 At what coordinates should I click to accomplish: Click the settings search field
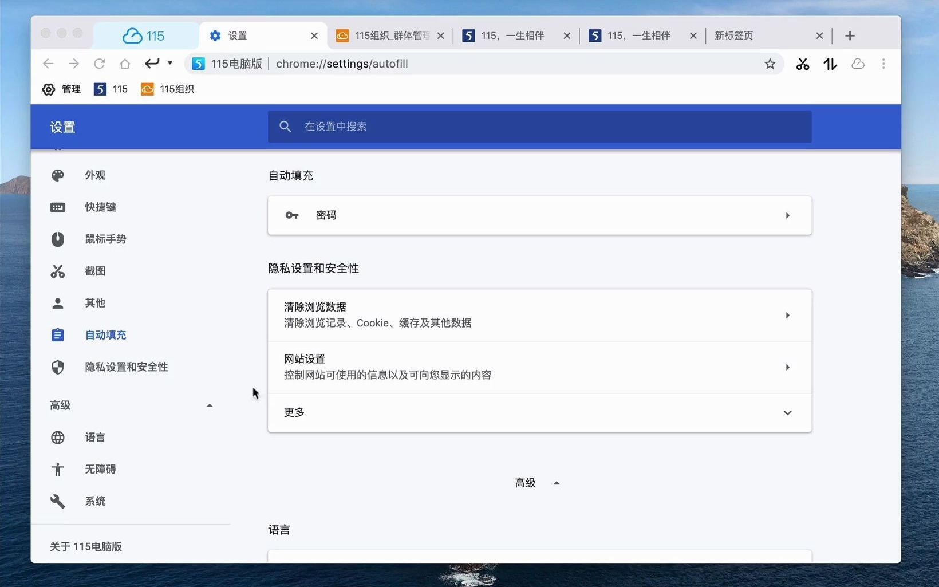coord(539,127)
